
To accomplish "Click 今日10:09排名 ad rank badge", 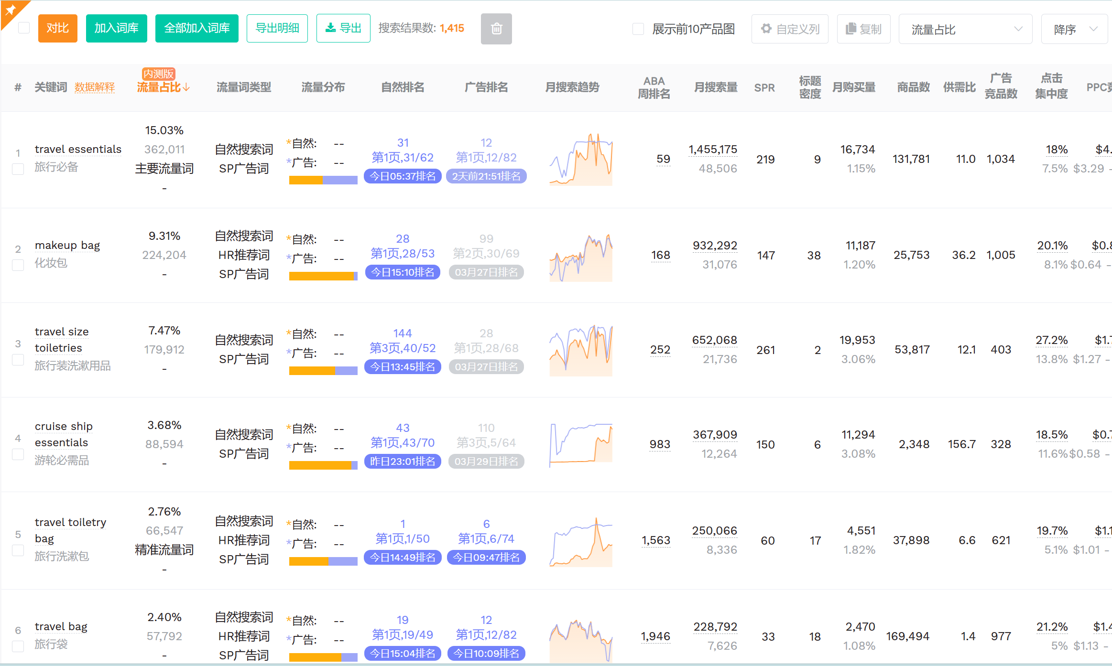I will (486, 654).
